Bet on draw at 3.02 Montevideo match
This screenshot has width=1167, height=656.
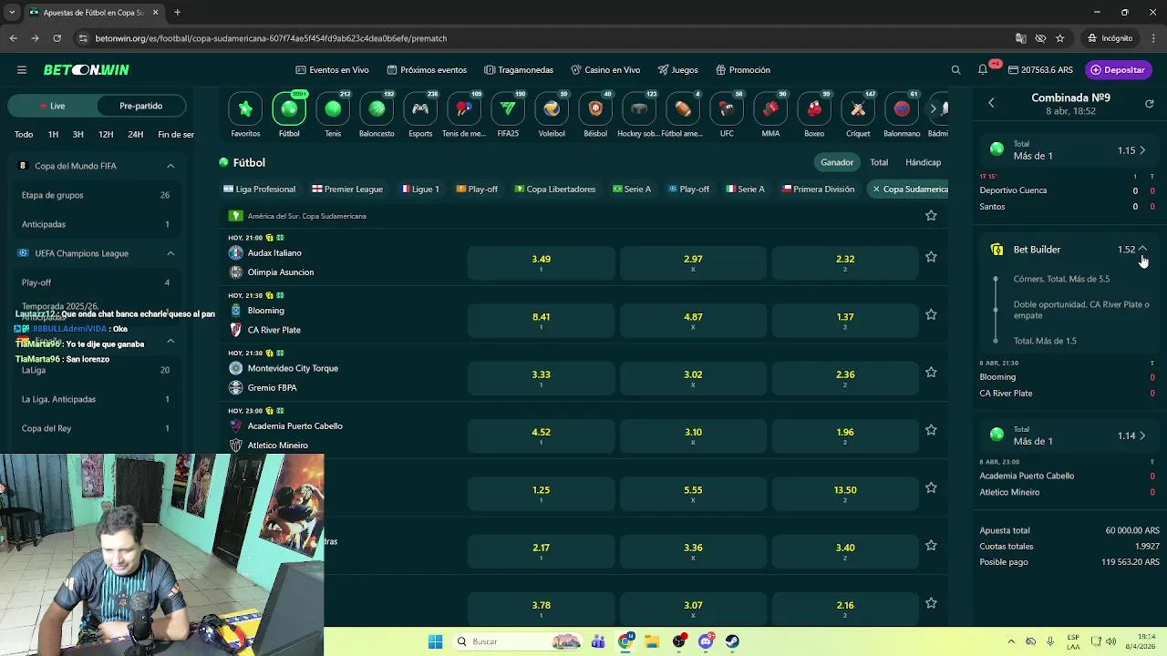(693, 377)
